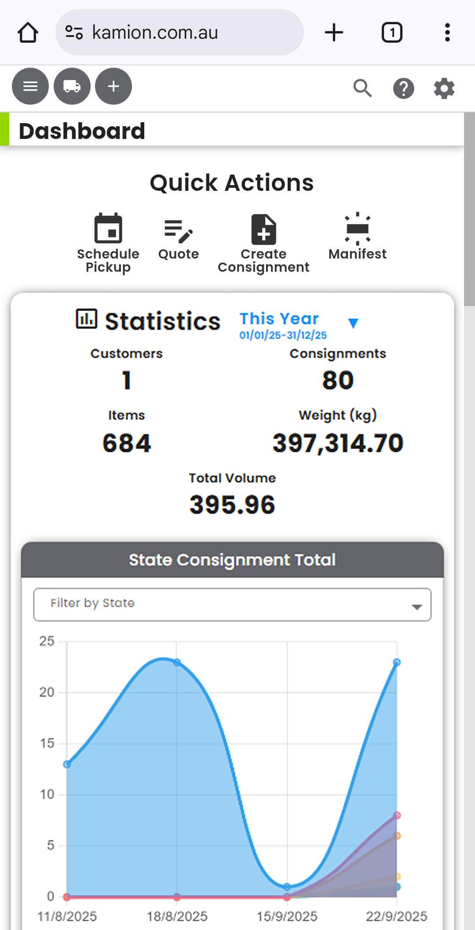Select the 18/8/2025 blue chart point
This screenshot has height=930, width=475.
click(177, 662)
